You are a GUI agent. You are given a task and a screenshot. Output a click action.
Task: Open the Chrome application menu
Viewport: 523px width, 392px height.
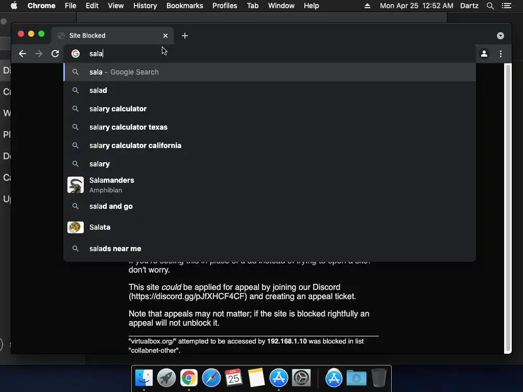(x=41, y=6)
